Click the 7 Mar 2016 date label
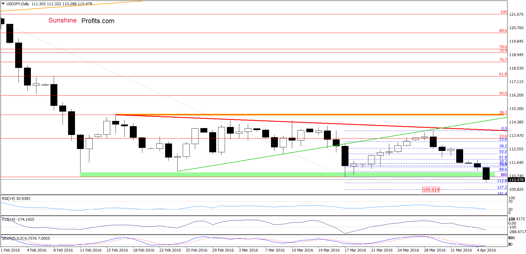This screenshot has height=254, width=526. (x=275, y=250)
